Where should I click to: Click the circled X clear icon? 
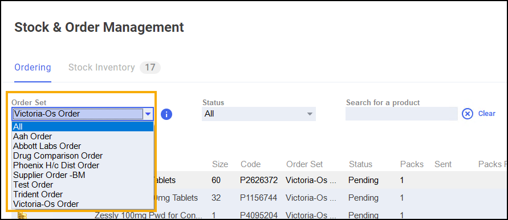click(x=467, y=114)
